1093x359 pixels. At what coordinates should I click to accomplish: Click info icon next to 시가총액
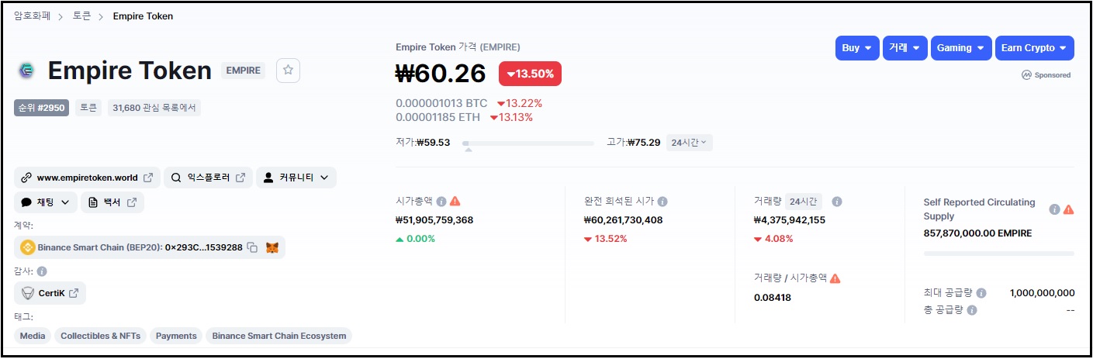click(x=441, y=201)
